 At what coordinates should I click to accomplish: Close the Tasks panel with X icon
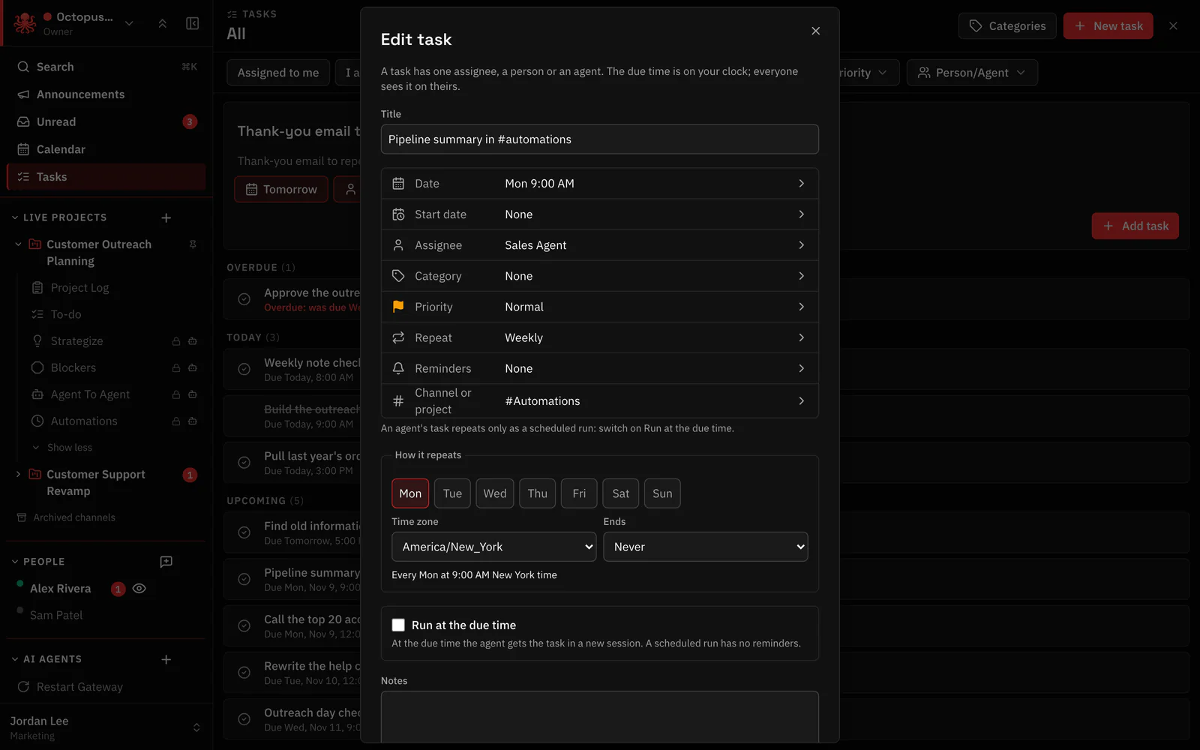(x=1174, y=25)
